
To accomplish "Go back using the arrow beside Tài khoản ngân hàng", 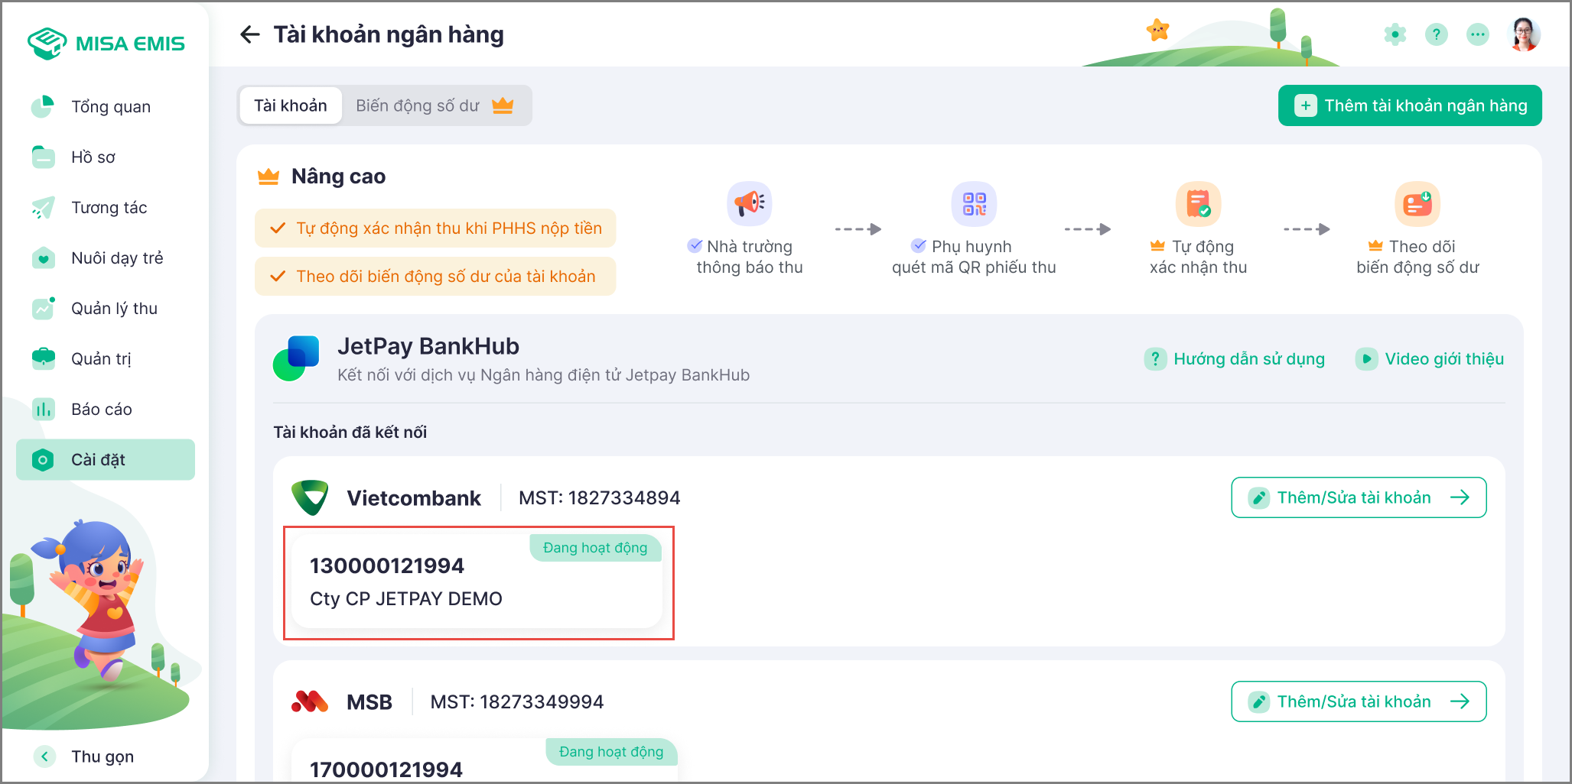I will [x=249, y=34].
